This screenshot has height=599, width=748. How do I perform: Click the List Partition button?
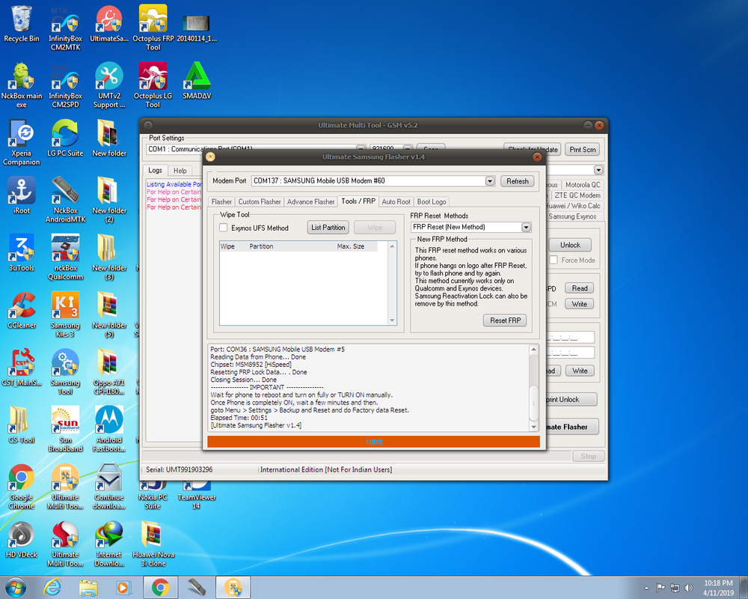tap(328, 228)
